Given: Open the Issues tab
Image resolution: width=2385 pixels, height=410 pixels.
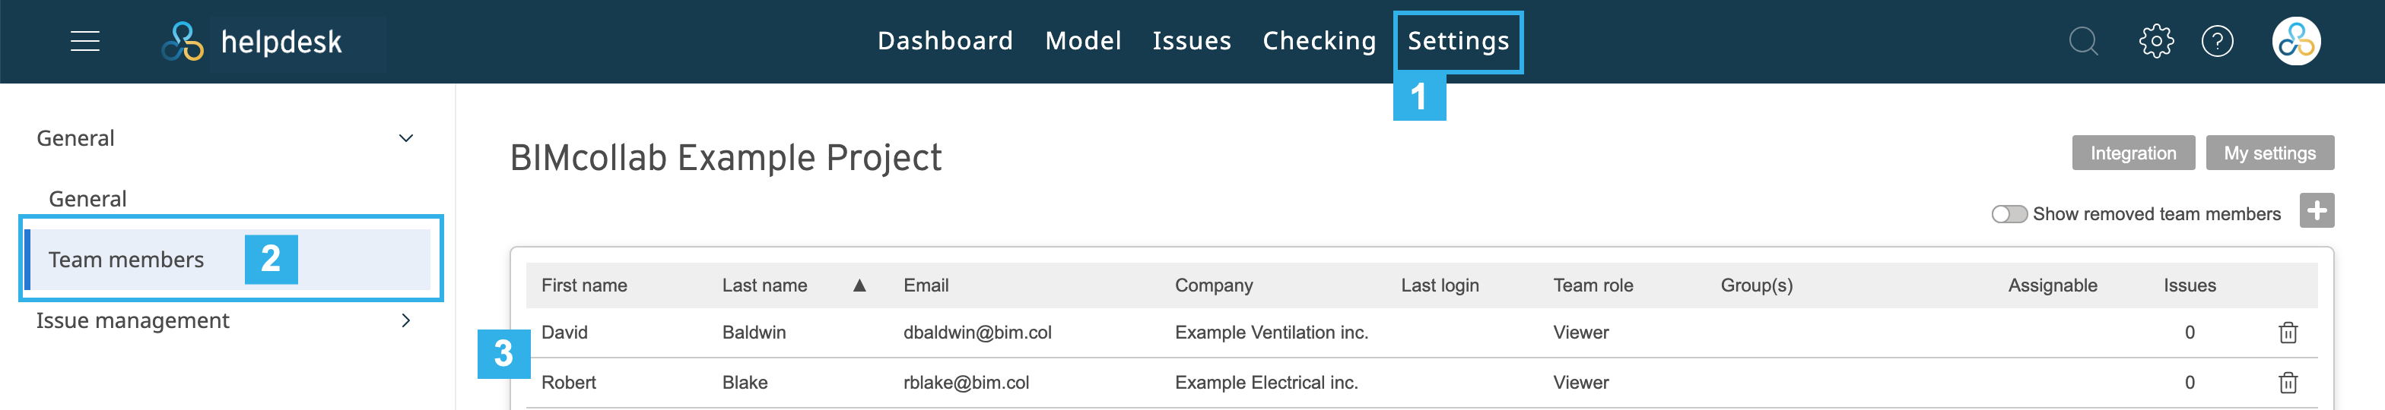Looking at the screenshot, I should tap(1192, 42).
